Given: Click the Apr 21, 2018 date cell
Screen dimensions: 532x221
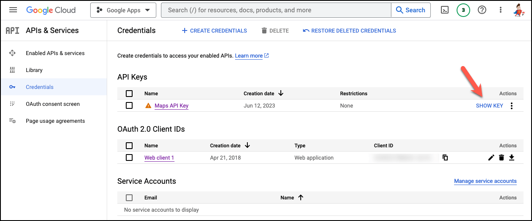Looking at the screenshot, I should 226,157.
